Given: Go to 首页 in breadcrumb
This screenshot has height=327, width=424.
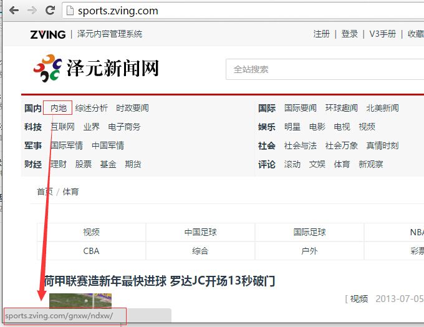Looking at the screenshot, I should tap(44, 192).
